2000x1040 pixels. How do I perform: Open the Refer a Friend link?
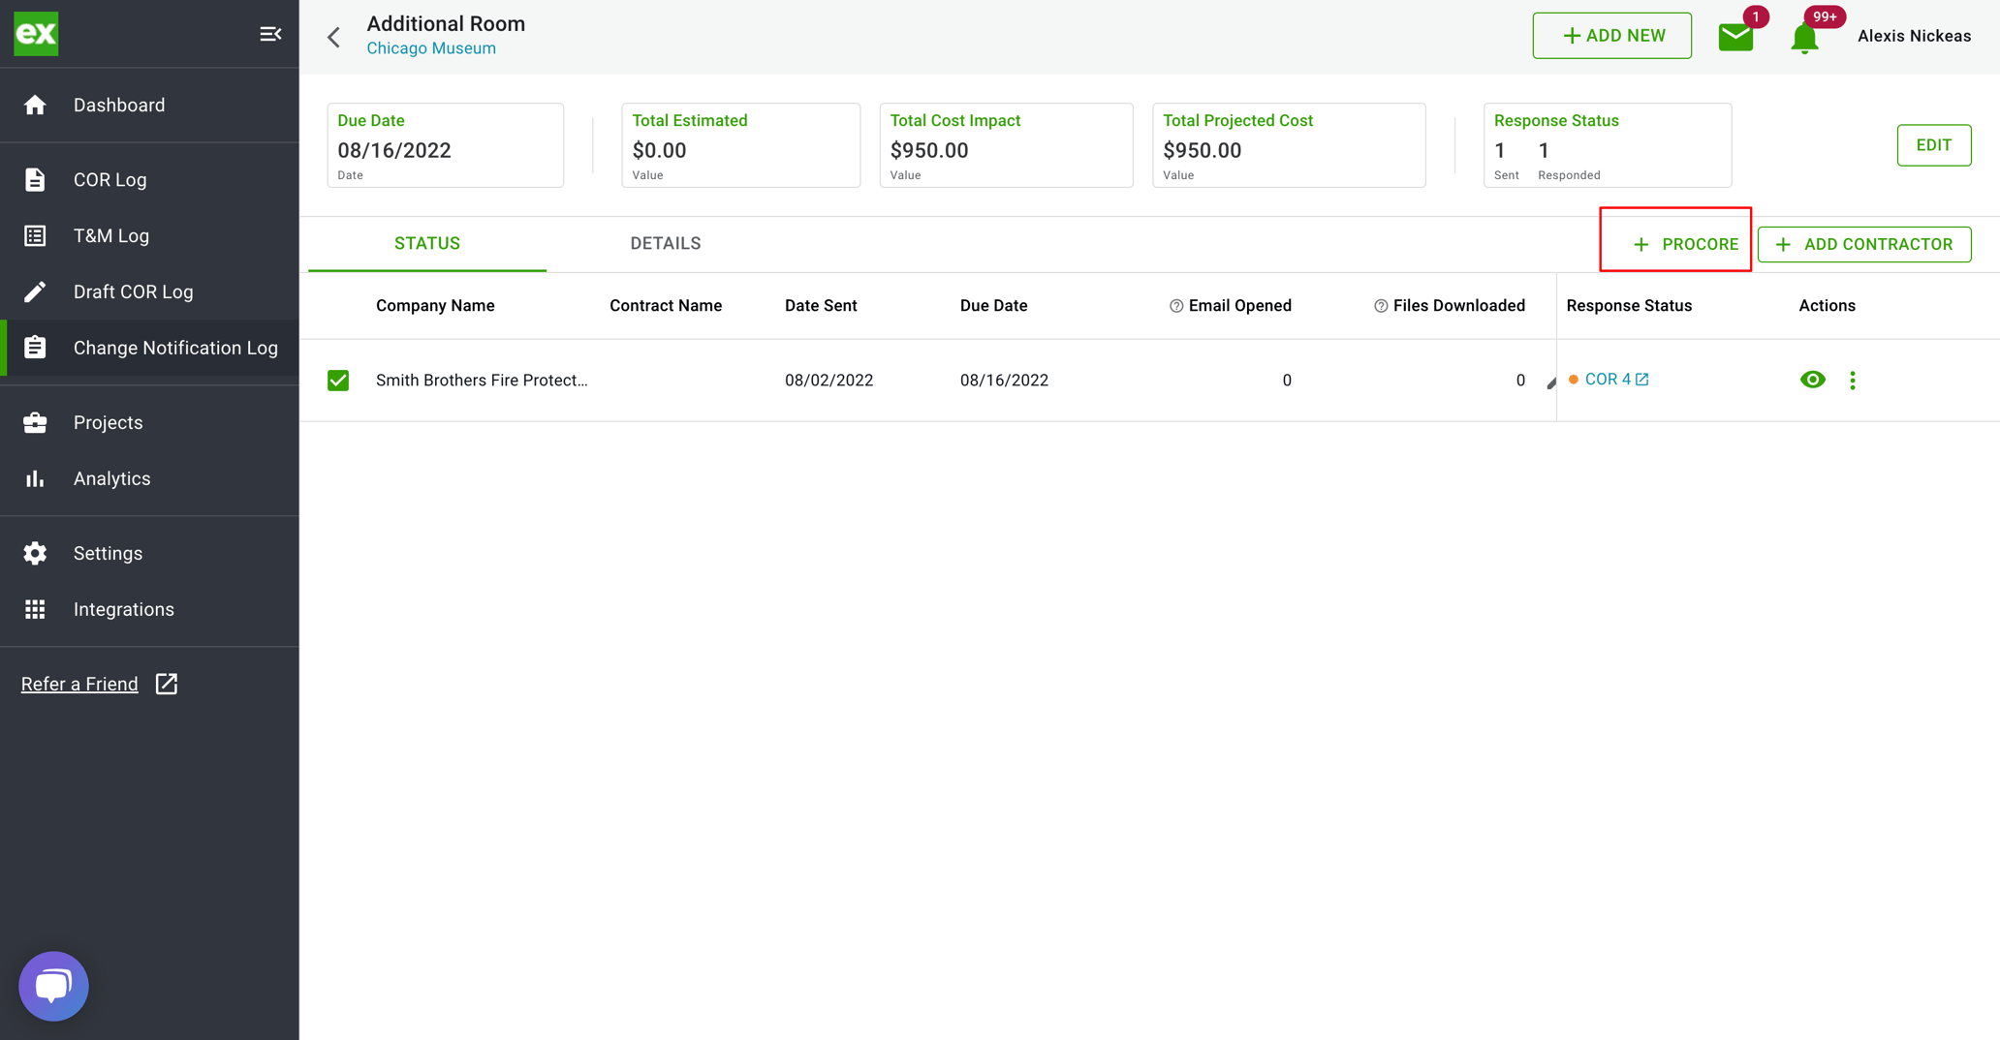coord(79,683)
